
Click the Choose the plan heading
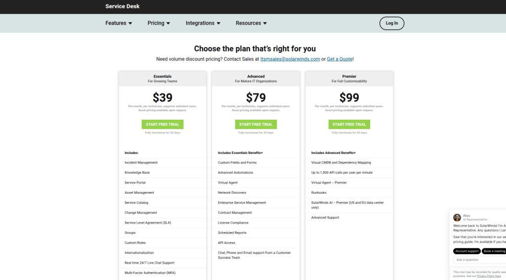point(255,49)
